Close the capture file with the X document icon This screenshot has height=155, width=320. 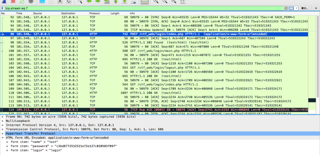pyautogui.click(x=60, y=2)
